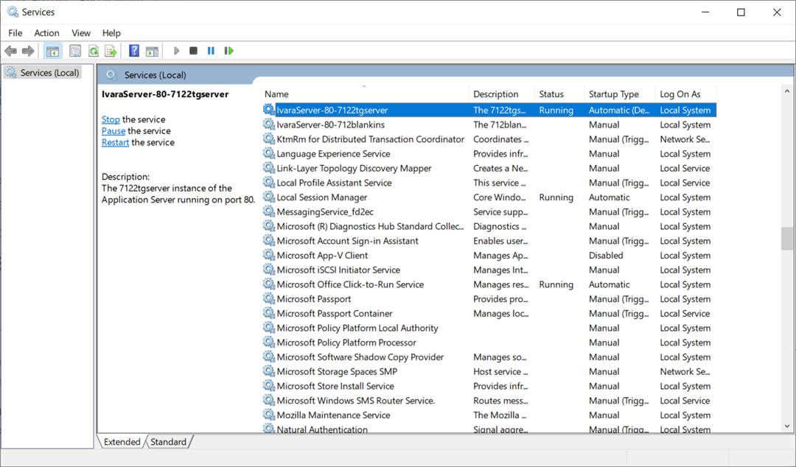Click the Export List toolbar icon

click(111, 51)
